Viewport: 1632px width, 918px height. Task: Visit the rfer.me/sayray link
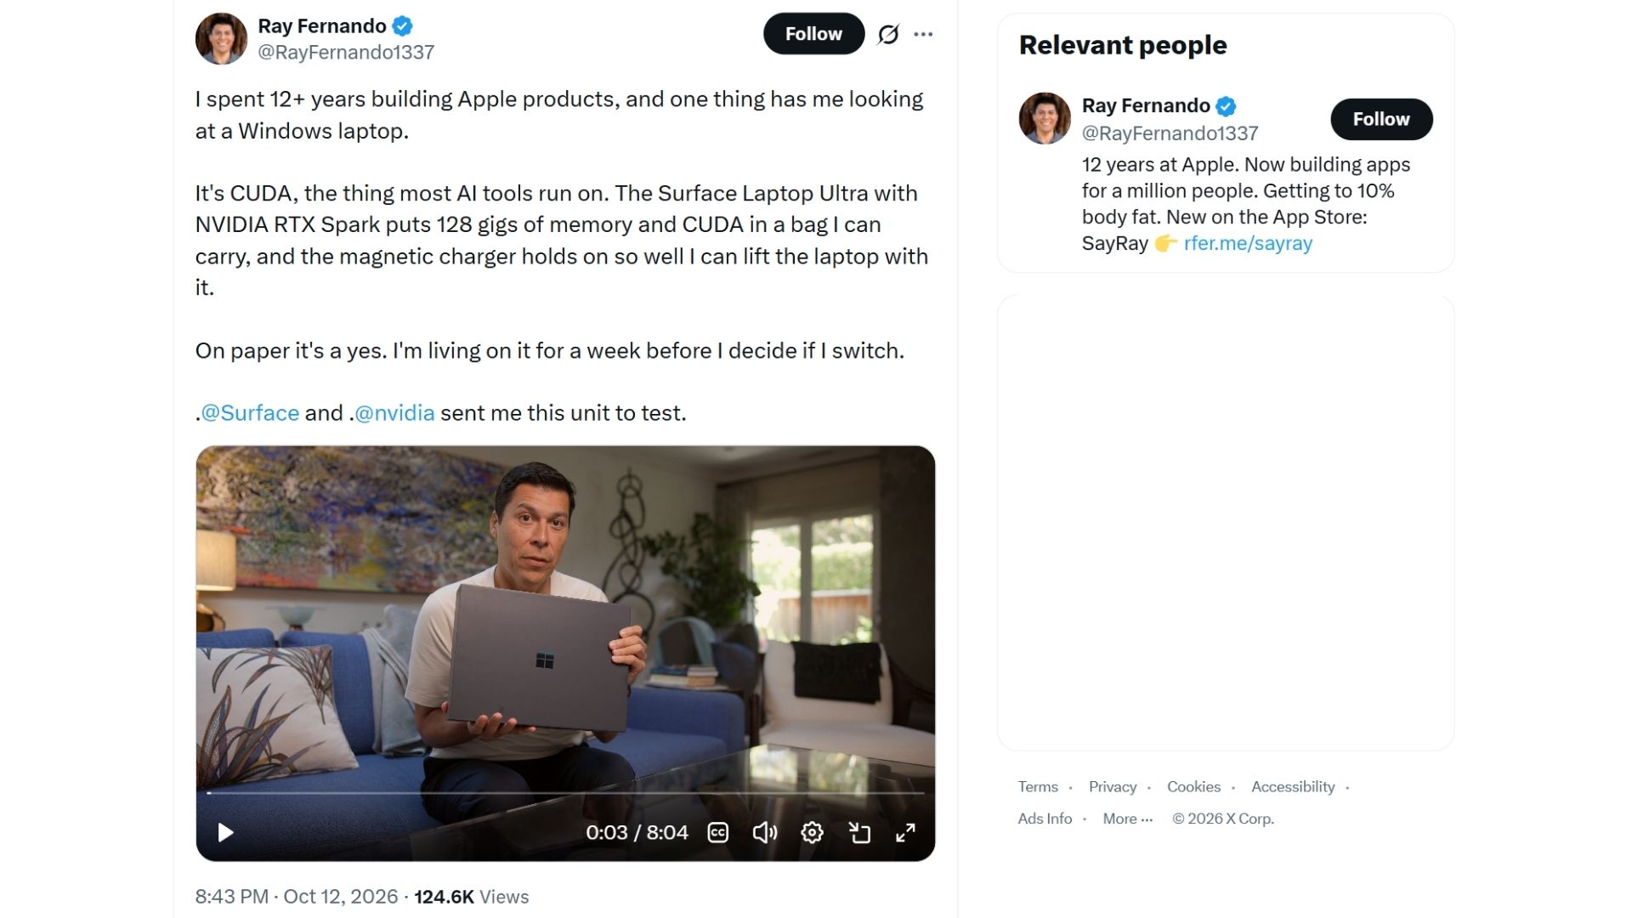click(x=1248, y=243)
